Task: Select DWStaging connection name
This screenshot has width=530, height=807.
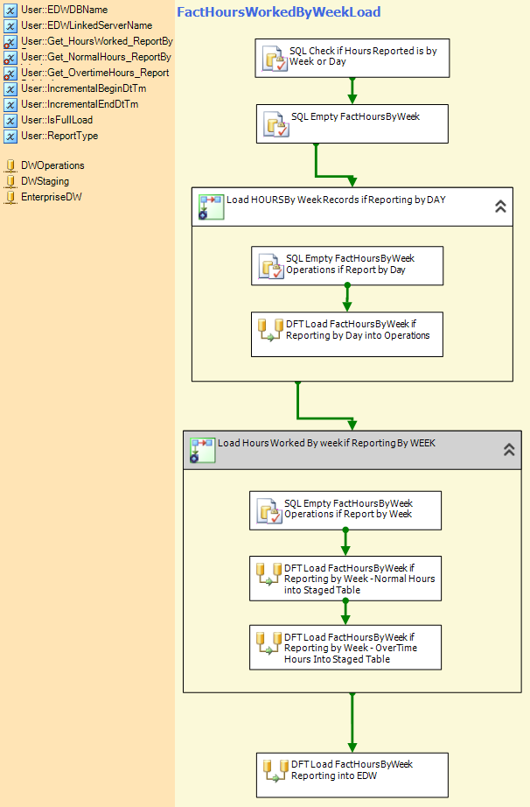Action: pyautogui.click(x=45, y=181)
